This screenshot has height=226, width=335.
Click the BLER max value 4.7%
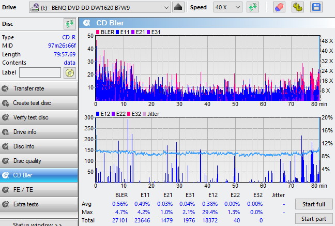click(121, 213)
